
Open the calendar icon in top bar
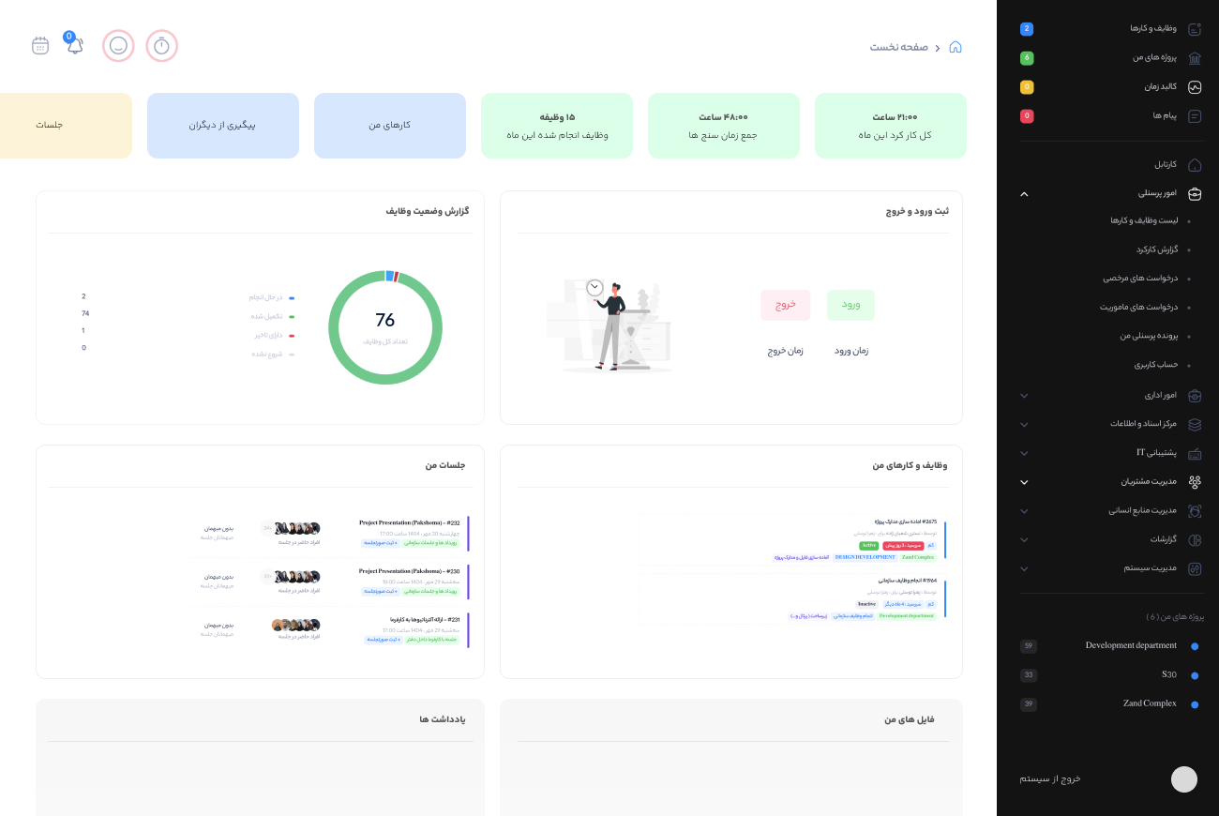point(40,46)
